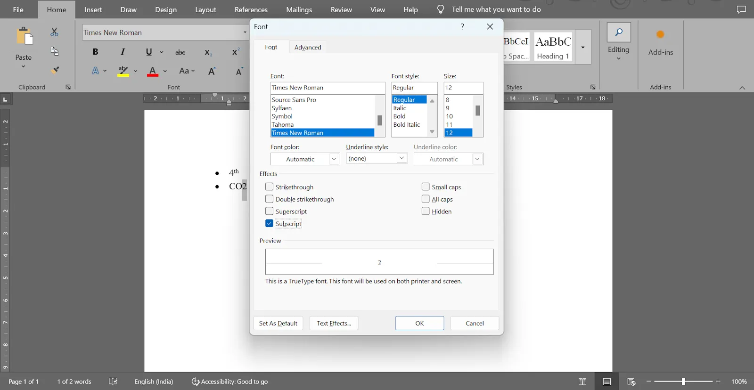Click the Set As Default button
The height and width of the screenshot is (390, 754).
[x=278, y=323]
